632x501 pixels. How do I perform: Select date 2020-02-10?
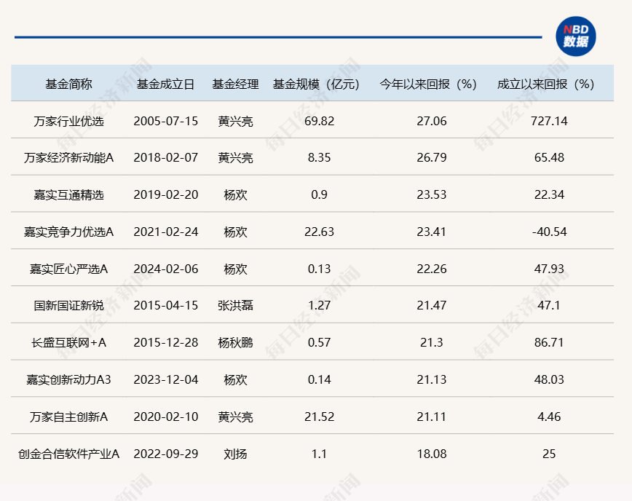pyautogui.click(x=166, y=417)
